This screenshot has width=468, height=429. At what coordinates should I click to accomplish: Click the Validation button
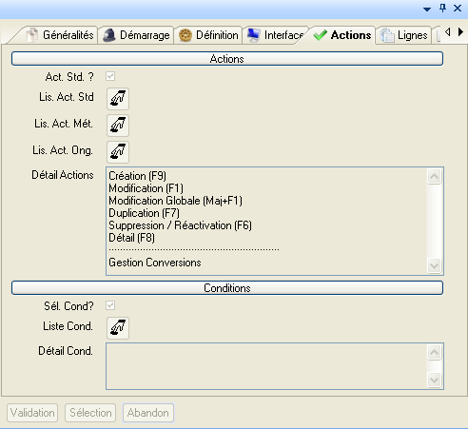point(32,413)
